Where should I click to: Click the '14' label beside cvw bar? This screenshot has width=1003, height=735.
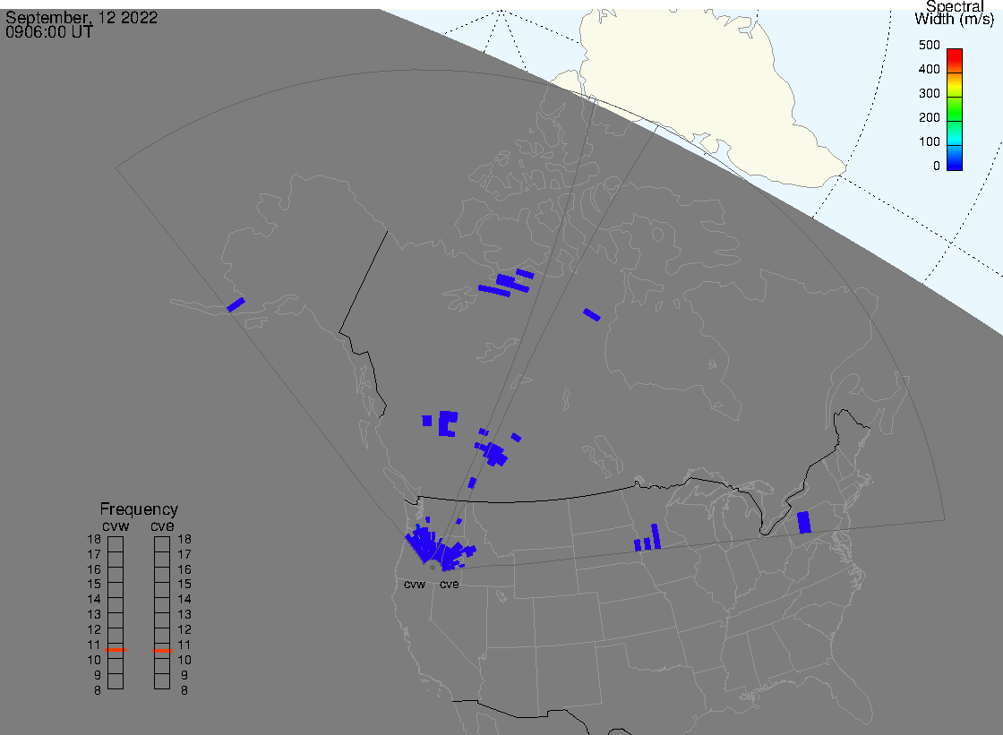(94, 600)
